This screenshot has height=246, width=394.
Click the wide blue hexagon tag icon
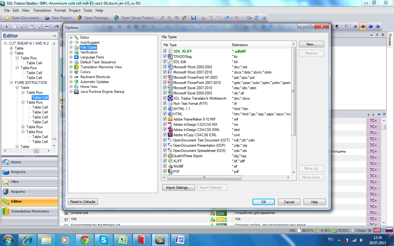[371, 26]
